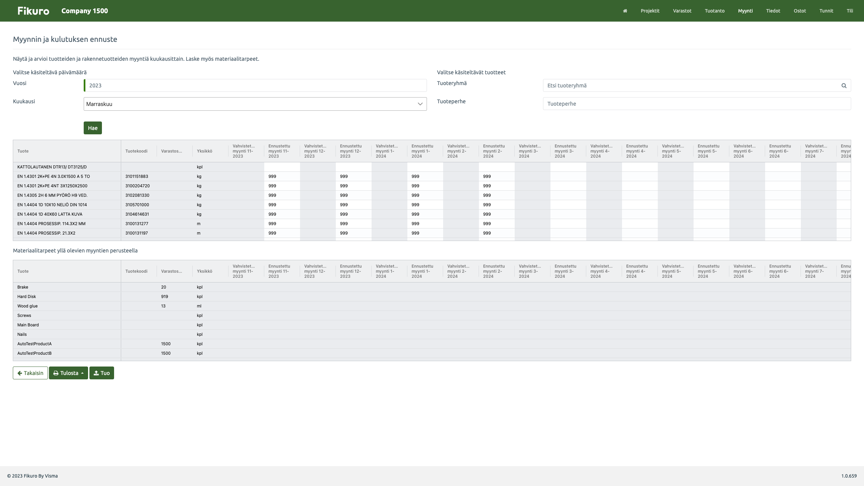
Task: Click upper Ennustettu myynti 11-2023 header
Action: pyautogui.click(x=282, y=151)
